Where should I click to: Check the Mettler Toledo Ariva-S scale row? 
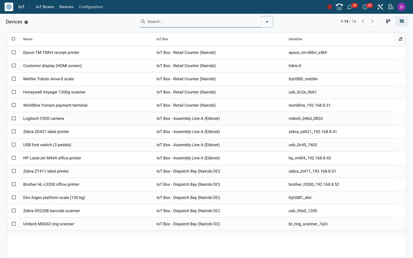tap(14, 79)
